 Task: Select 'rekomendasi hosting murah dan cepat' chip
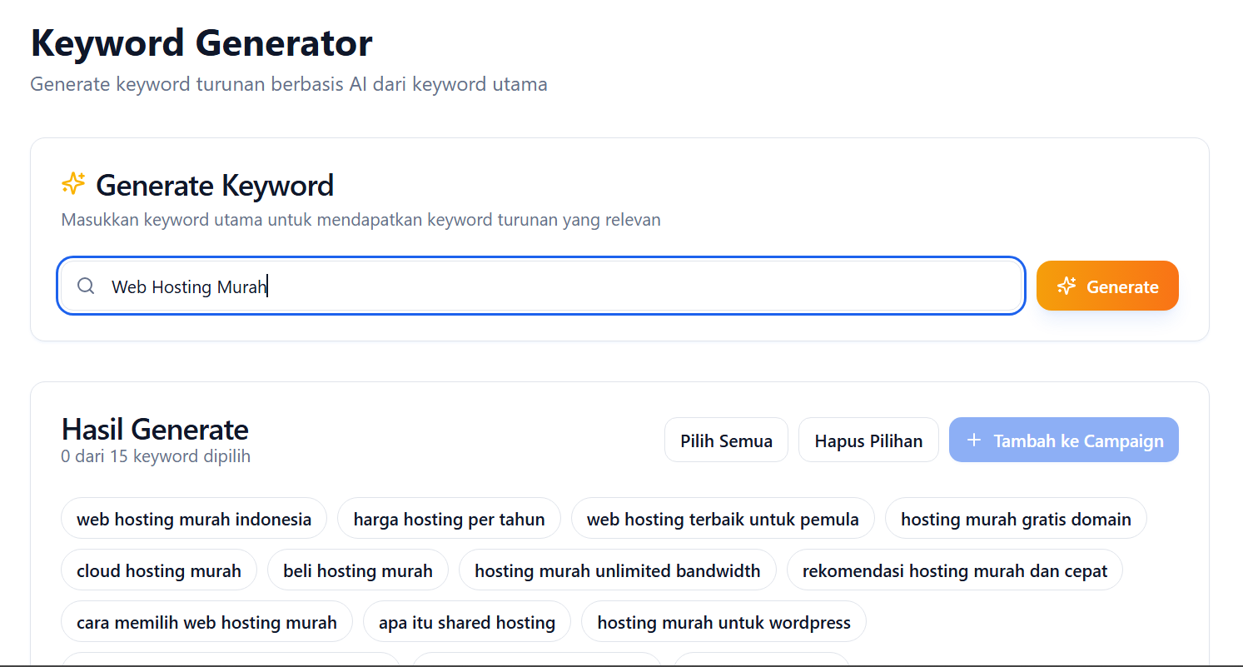coord(955,570)
